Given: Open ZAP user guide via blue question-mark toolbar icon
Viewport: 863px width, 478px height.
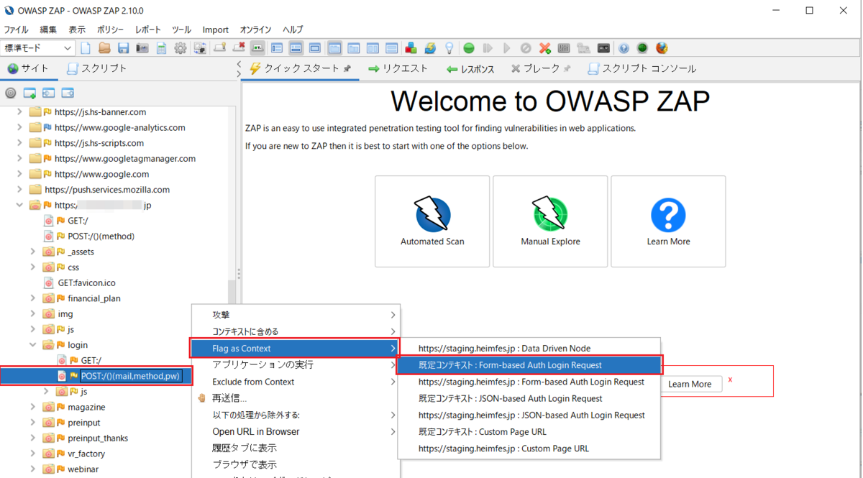Looking at the screenshot, I should 624,48.
